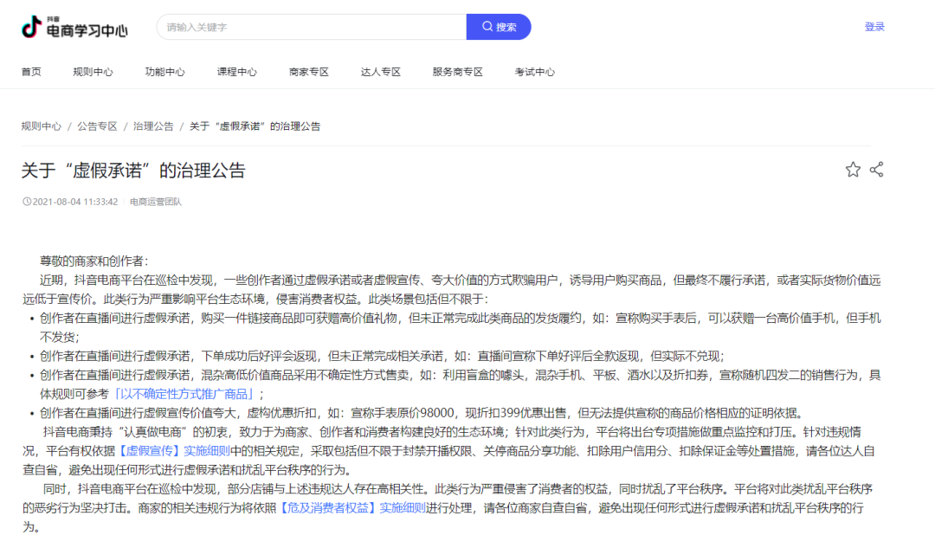935x548 pixels.
Task: Click the Douyin e-commerce learning center logo
Action: click(74, 27)
